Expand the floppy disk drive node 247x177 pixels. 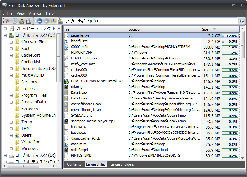(x=5, y=29)
